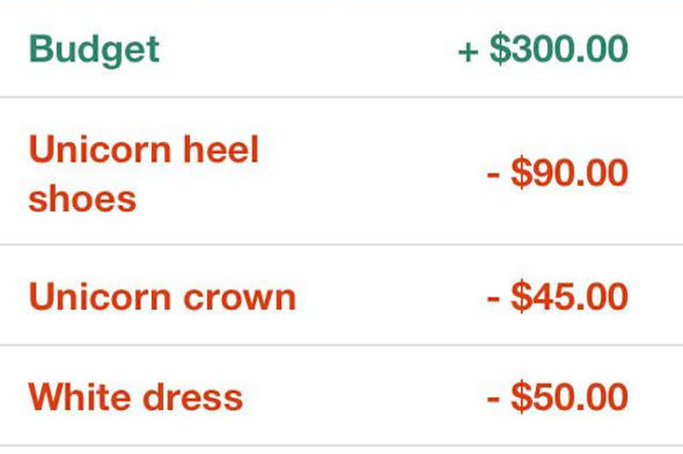Screen dimensions: 683x454
Task: Click the word "shoes" on the second line
Action: [x=82, y=199]
